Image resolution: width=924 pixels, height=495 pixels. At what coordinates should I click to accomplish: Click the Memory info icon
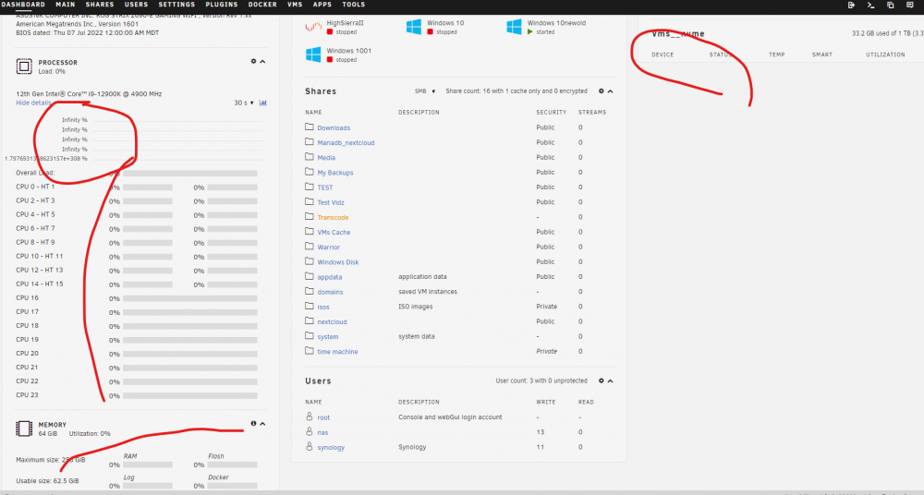point(253,423)
